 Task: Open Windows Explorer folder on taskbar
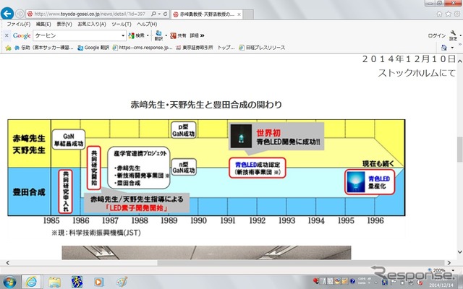point(55,282)
